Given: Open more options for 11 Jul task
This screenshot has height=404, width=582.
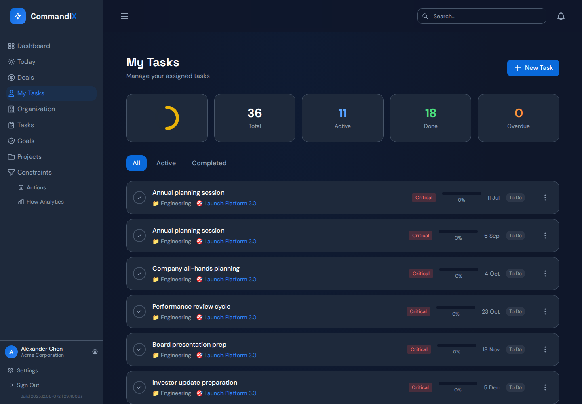Looking at the screenshot, I should (545, 198).
